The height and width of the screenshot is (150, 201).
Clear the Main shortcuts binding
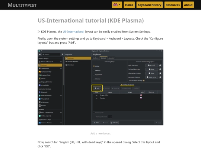tap(160, 65)
